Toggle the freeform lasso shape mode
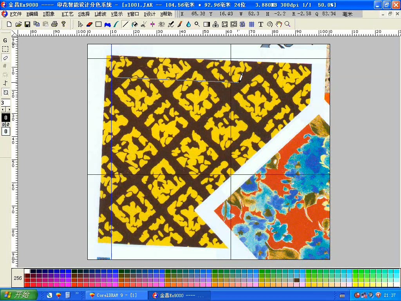Image resolution: width=401 pixels, height=301 pixels. [5, 58]
